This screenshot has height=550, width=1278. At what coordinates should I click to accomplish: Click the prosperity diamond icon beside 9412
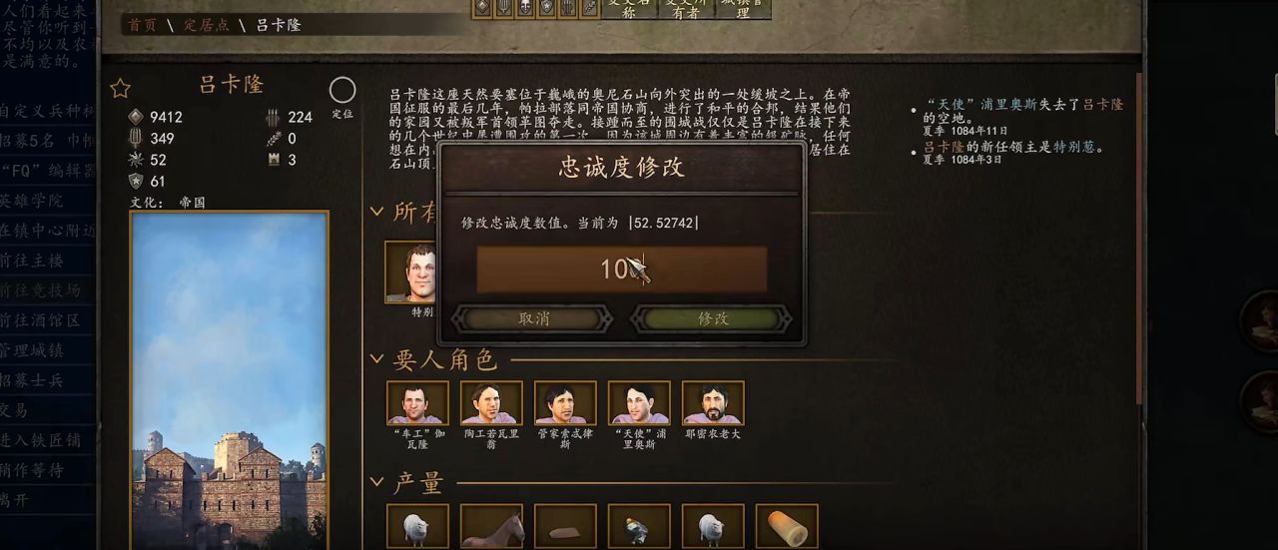(x=136, y=117)
